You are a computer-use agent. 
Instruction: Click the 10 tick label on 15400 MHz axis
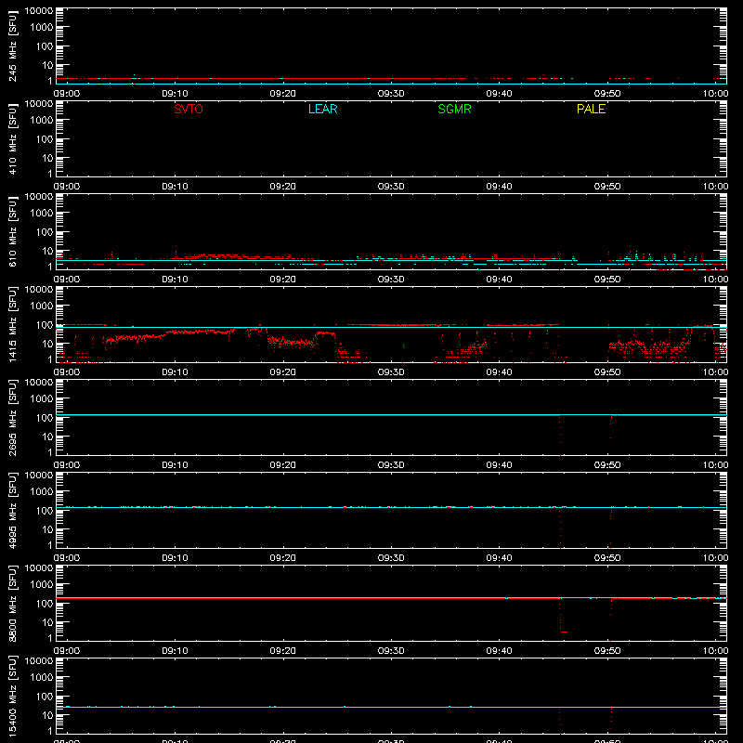[47, 715]
